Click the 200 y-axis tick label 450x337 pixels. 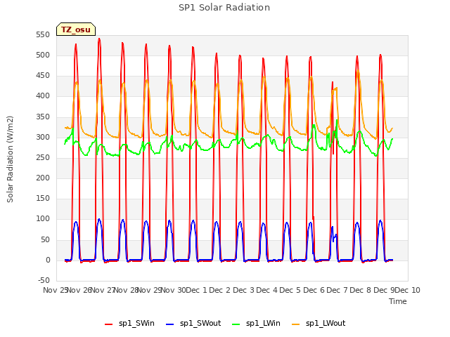pos(43,178)
